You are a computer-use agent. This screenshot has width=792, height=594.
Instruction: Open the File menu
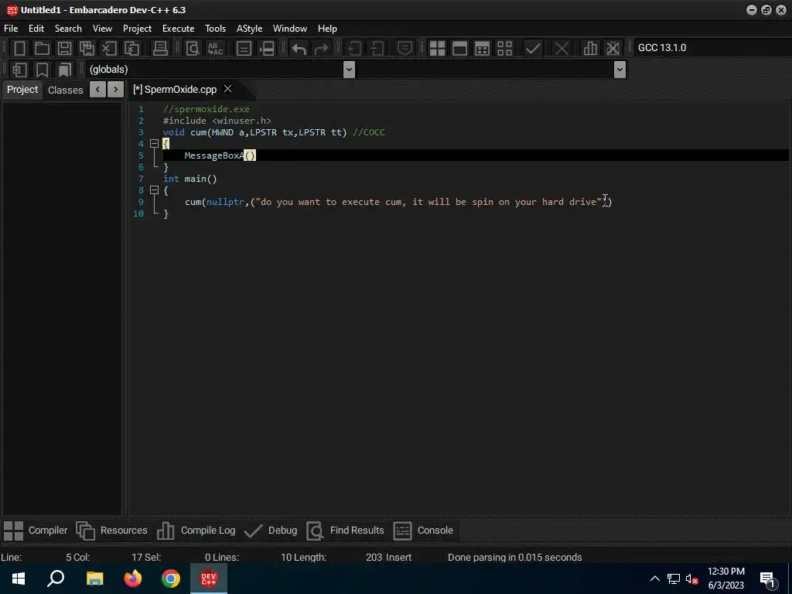coord(11,29)
